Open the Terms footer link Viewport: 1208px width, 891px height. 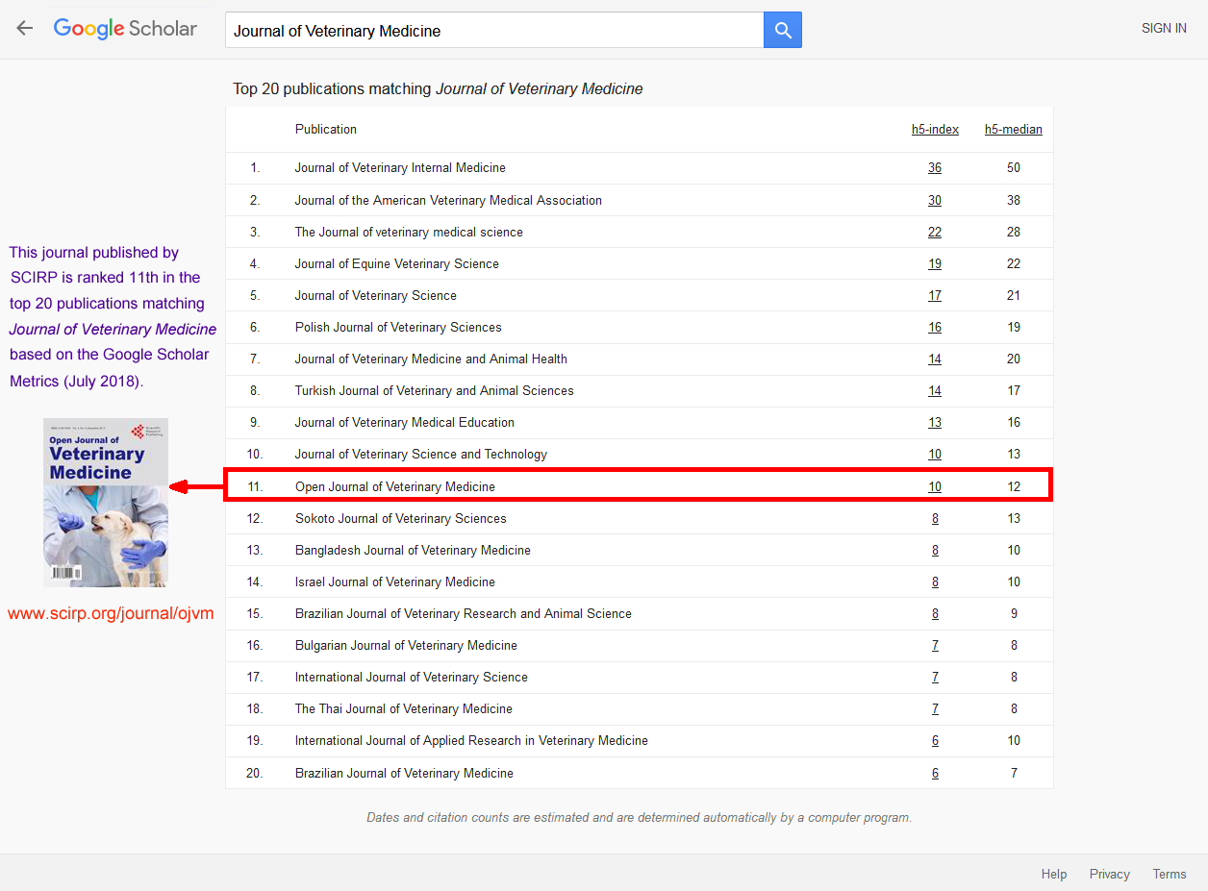pyautogui.click(x=1170, y=874)
